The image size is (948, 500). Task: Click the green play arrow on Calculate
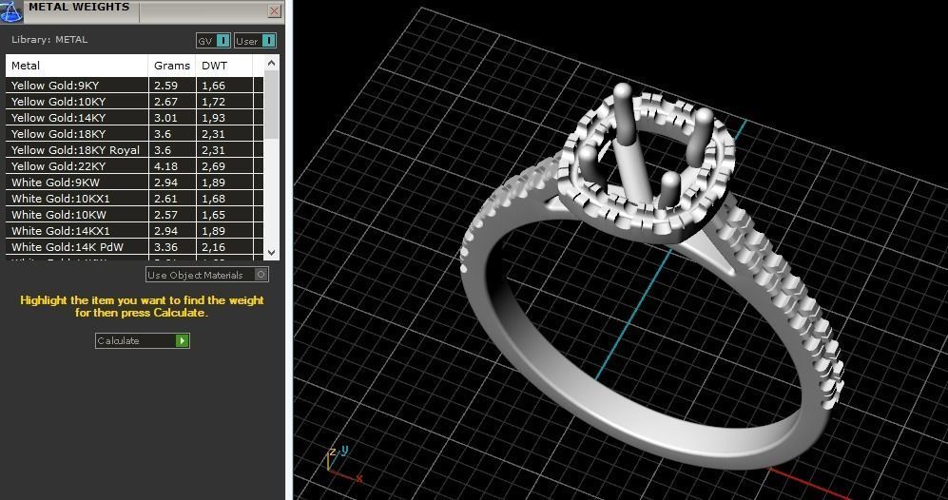click(x=182, y=340)
